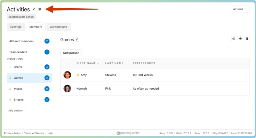Open the Privacy Policy link

pos(12,133)
